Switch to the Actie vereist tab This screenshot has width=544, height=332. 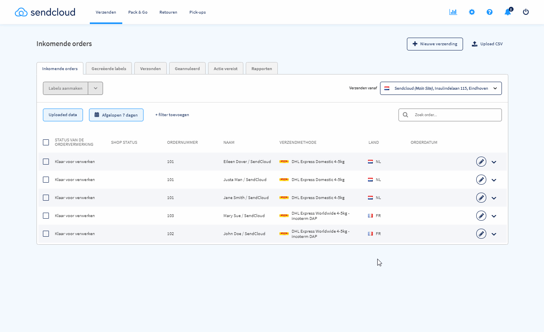[x=226, y=68]
